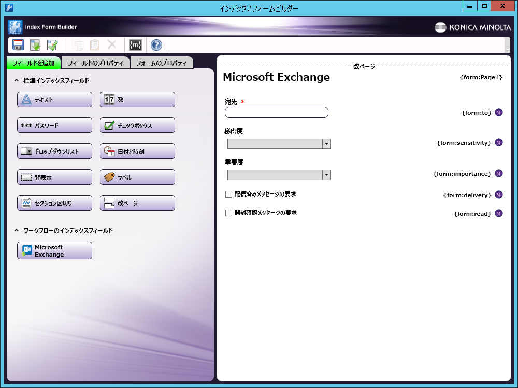Select the Microsoft Exchange form title
518x388 pixels.
[277, 77]
